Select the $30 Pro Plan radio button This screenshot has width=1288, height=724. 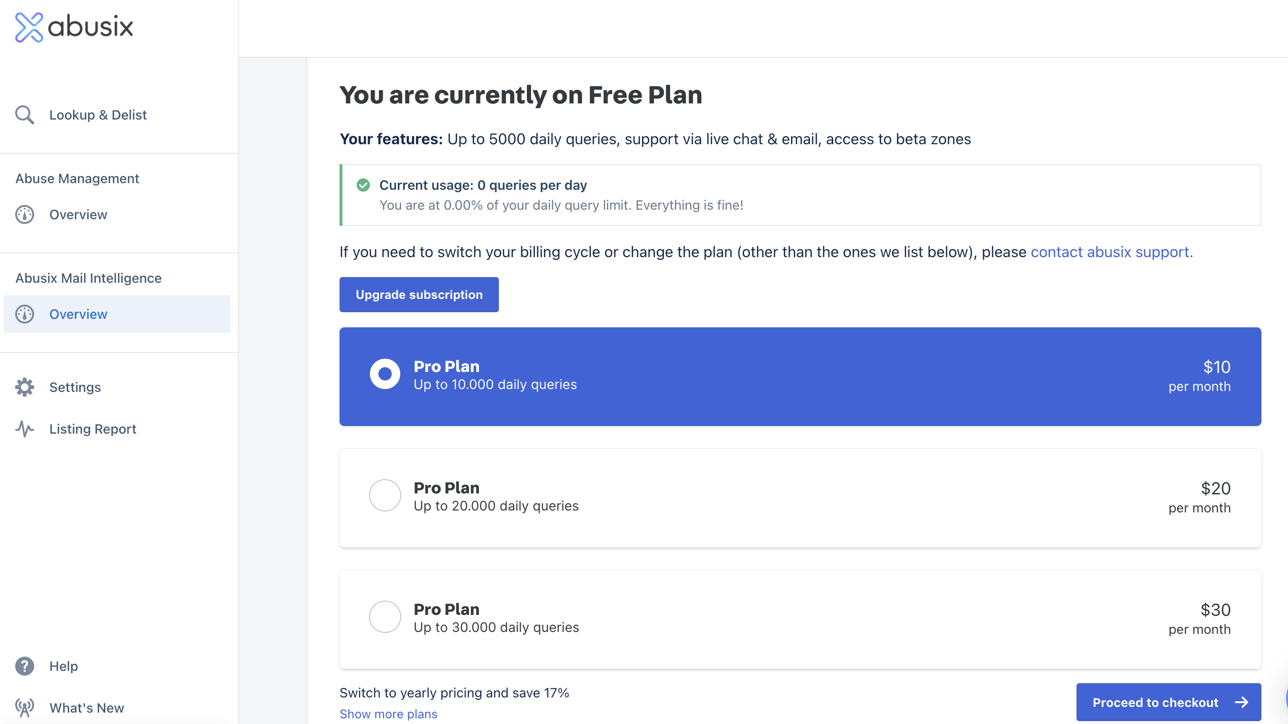(x=385, y=617)
